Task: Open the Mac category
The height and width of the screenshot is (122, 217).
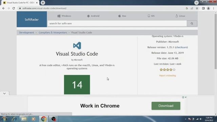Action: tap(122, 16)
